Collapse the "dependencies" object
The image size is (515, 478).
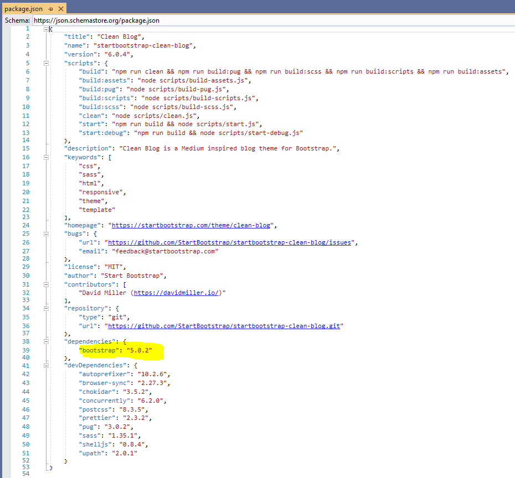pyautogui.click(x=47, y=341)
